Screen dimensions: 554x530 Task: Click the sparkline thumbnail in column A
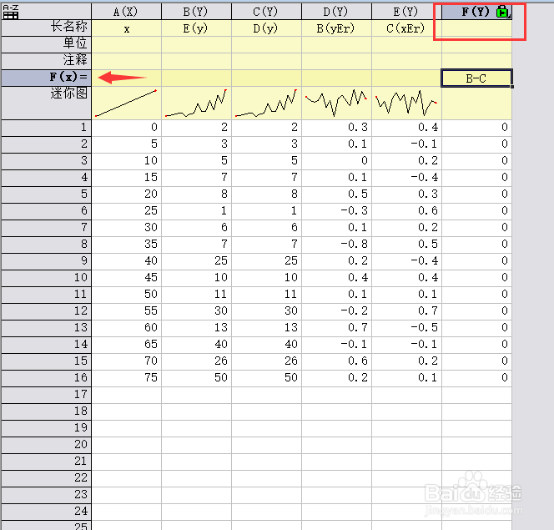(x=126, y=103)
